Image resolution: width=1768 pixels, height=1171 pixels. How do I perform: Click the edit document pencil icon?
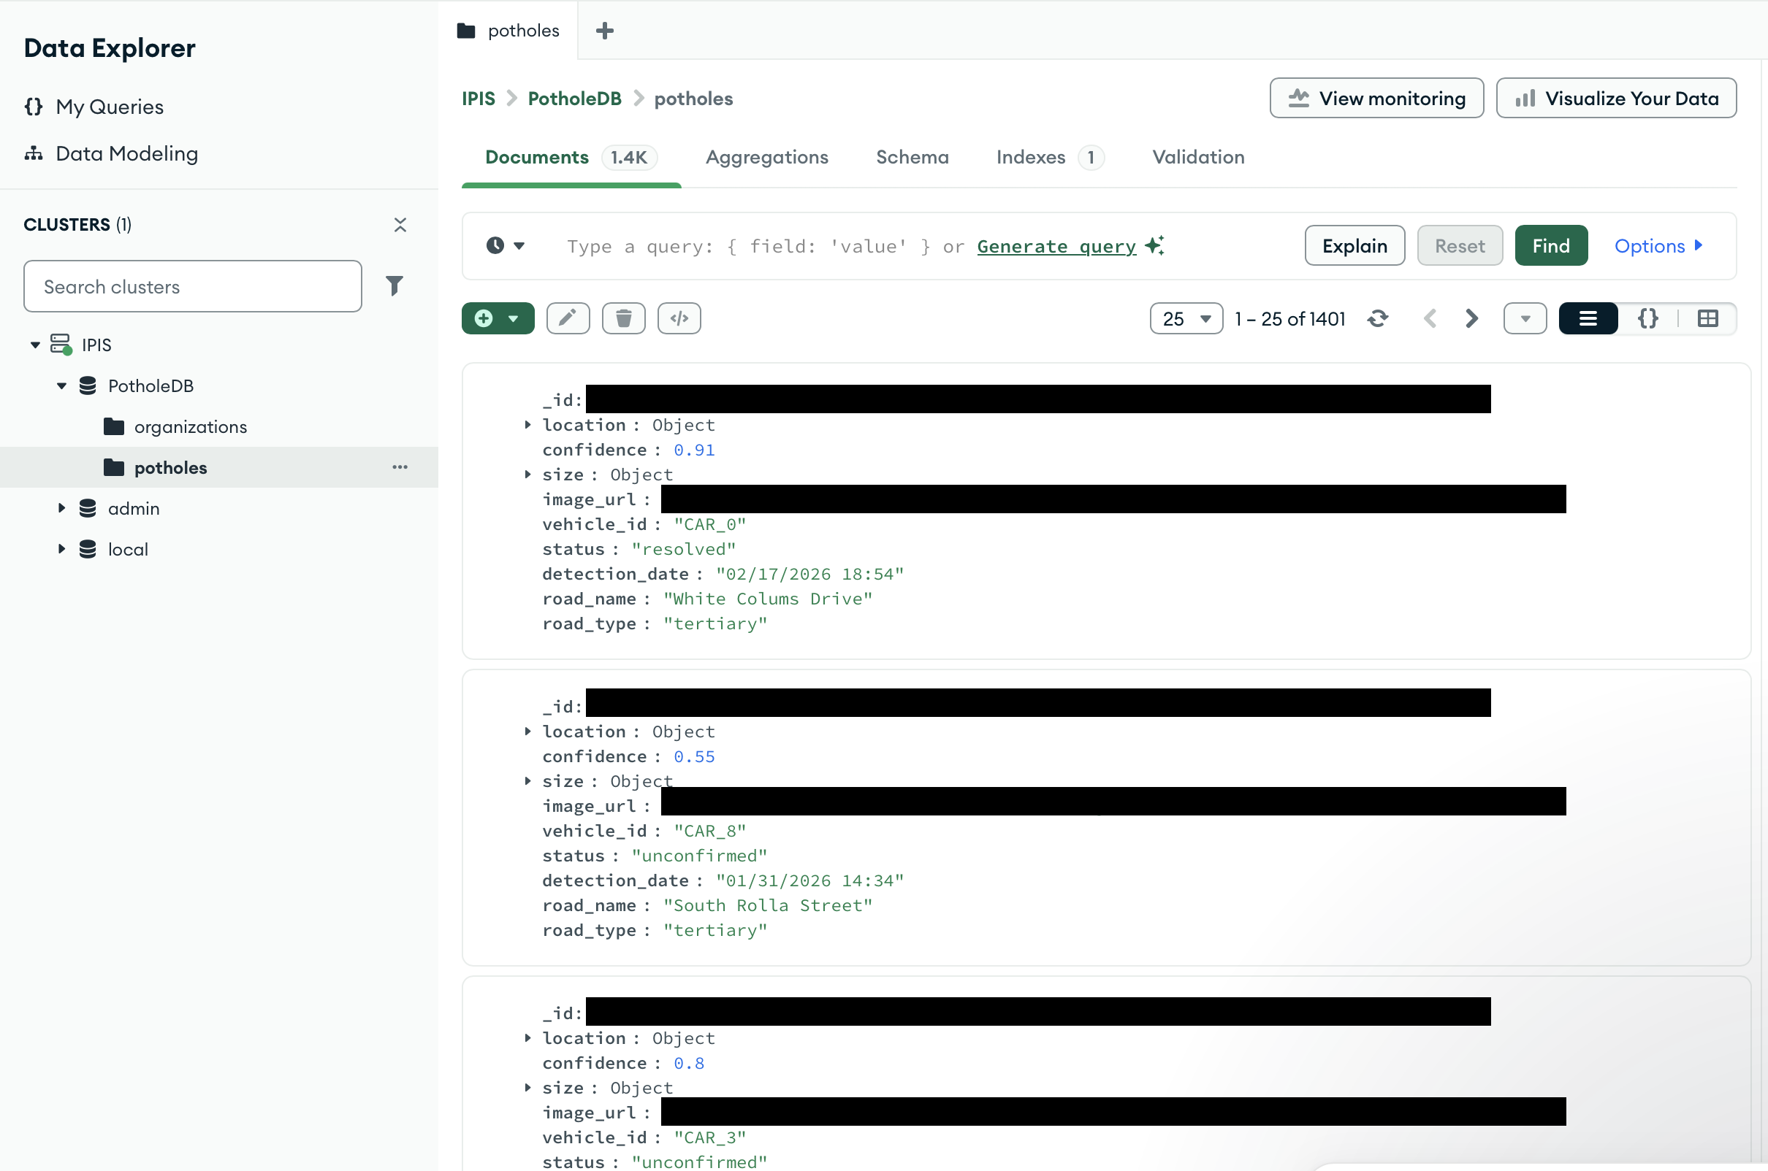tap(568, 319)
